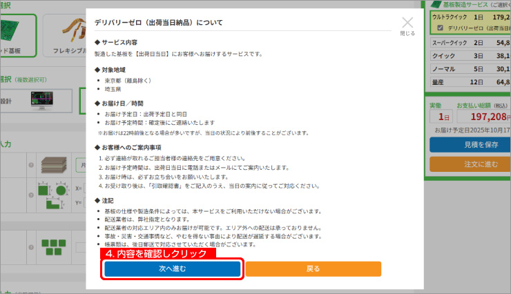Click help icon beside layer stack
Viewport: 511px width, 294px height.
coord(32,166)
